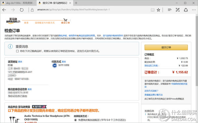Click the browser forward arrow

pyautogui.click(x=13, y=10)
